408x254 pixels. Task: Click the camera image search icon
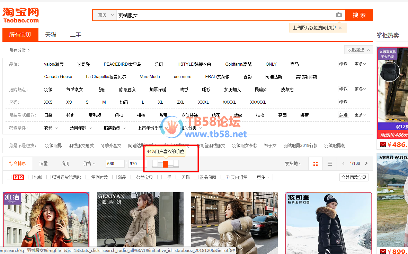click(x=339, y=15)
